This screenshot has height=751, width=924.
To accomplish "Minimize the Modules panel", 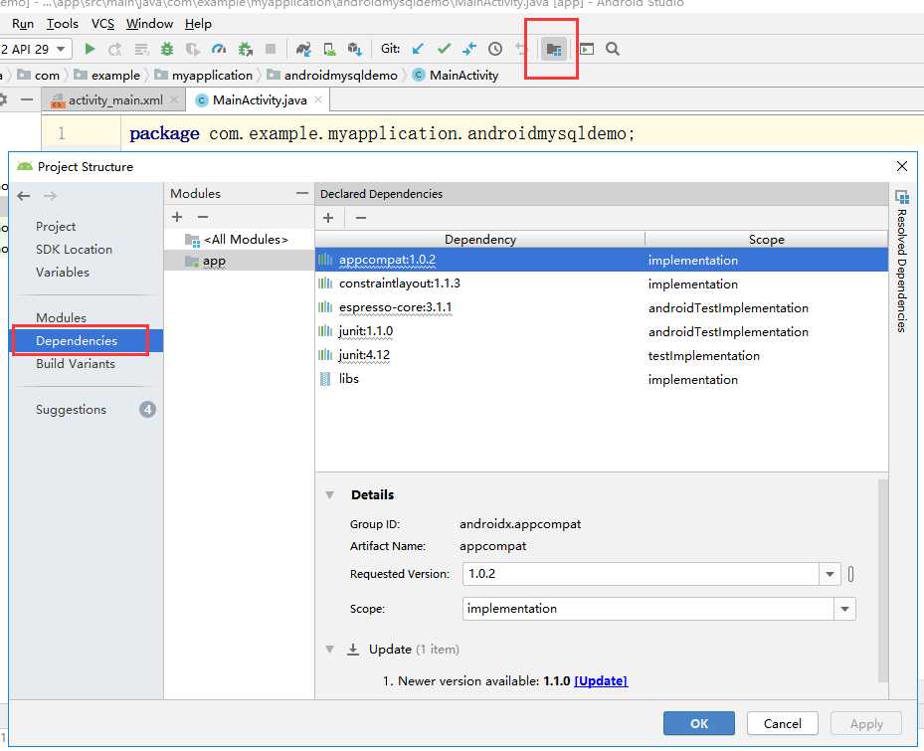I will tap(302, 193).
